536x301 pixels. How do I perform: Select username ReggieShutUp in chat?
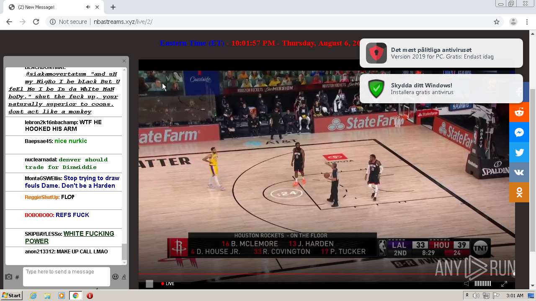coord(42,197)
